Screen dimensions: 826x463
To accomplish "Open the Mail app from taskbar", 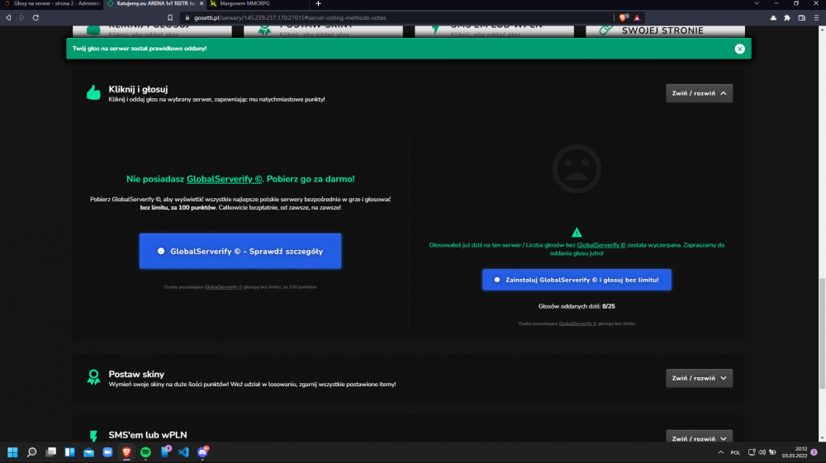I will [x=88, y=452].
